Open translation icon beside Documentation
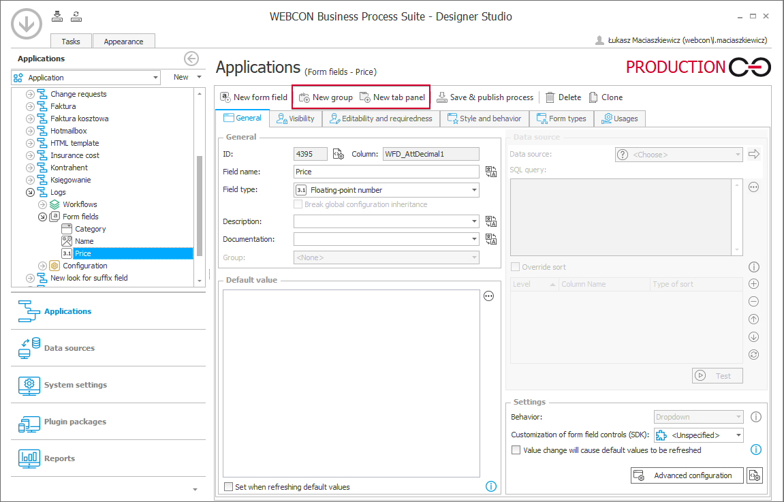784x502 pixels. point(491,239)
